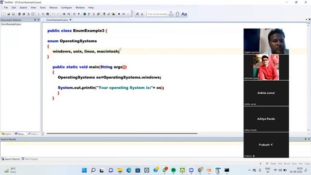Click the find next down arrow
Viewport: 311px width, 175px height.
coord(171,14)
